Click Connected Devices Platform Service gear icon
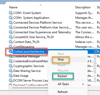 pos(11,23)
